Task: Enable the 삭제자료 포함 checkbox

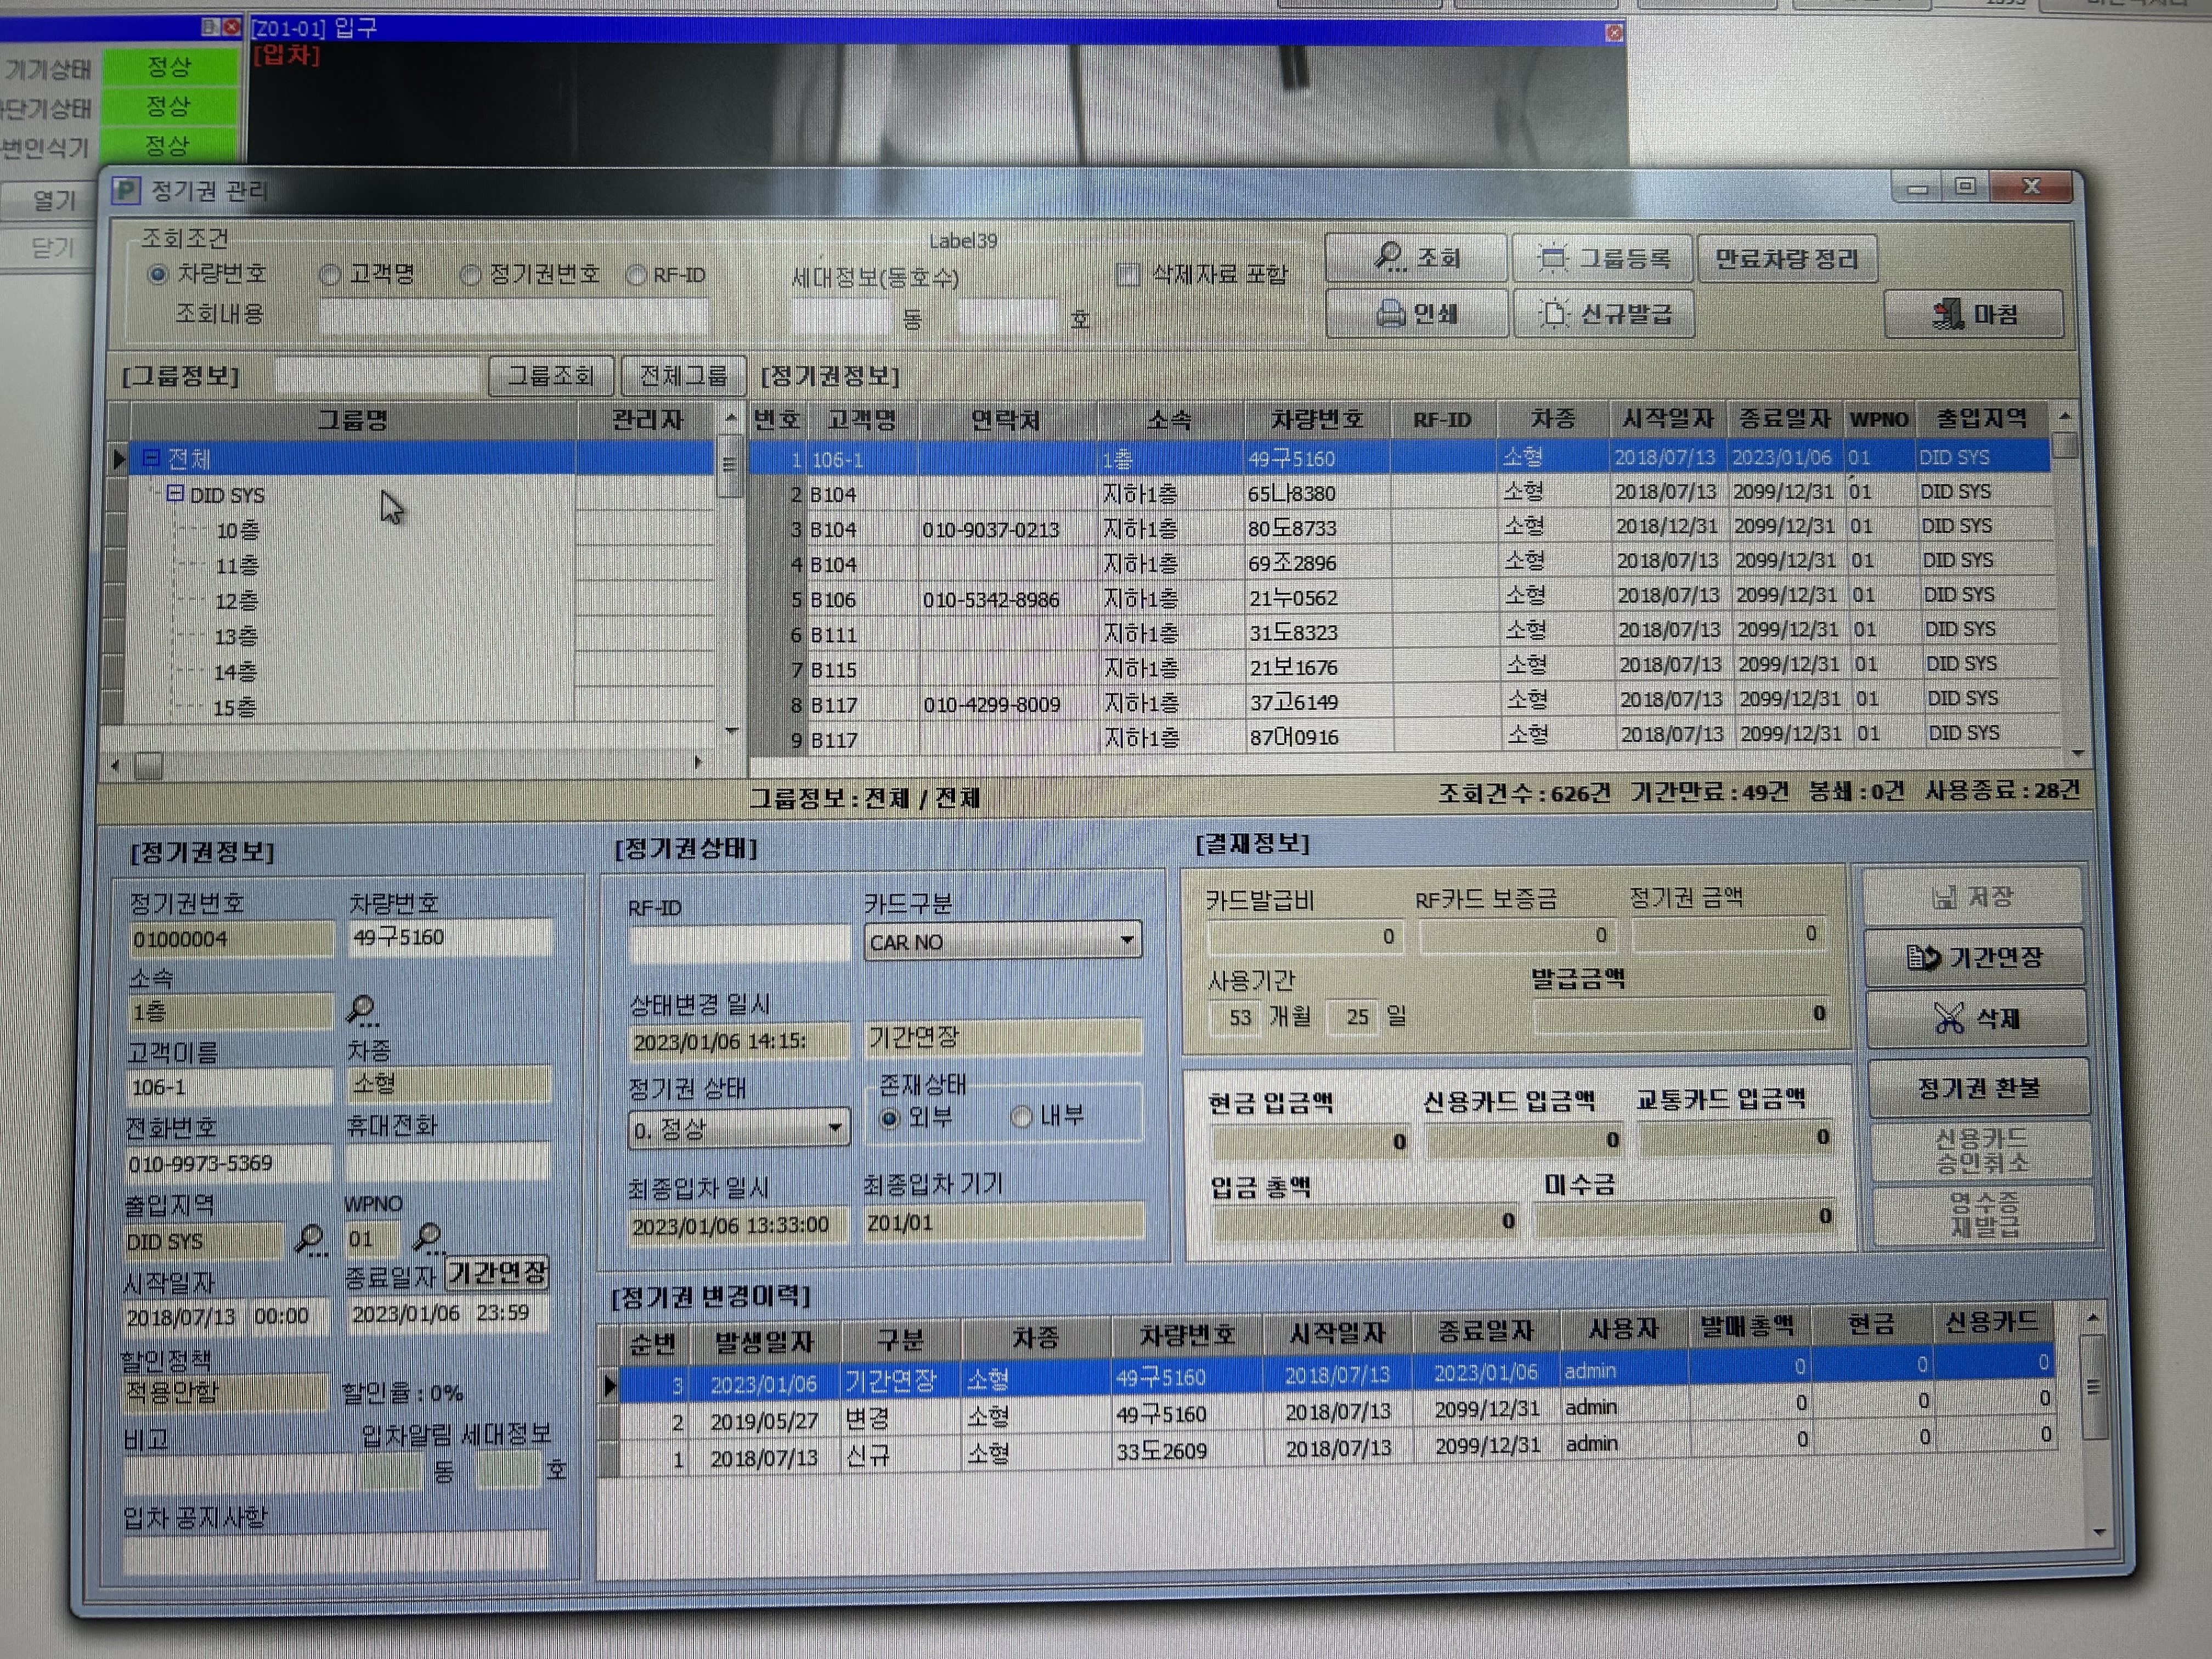Action: pos(1128,275)
